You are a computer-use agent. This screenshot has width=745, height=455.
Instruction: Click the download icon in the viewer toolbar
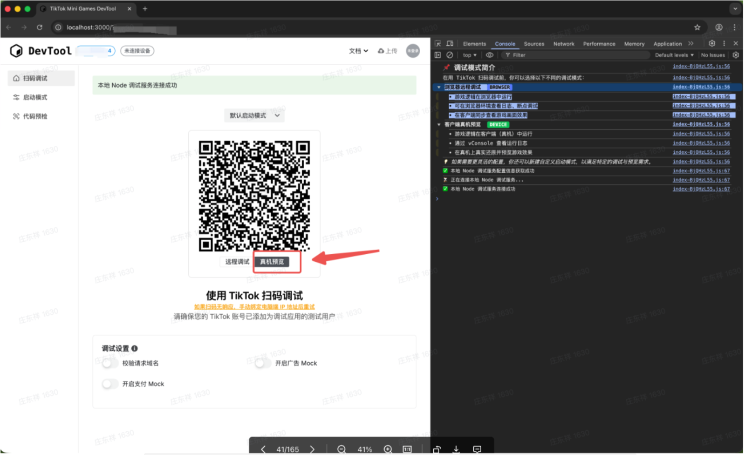pyautogui.click(x=456, y=449)
